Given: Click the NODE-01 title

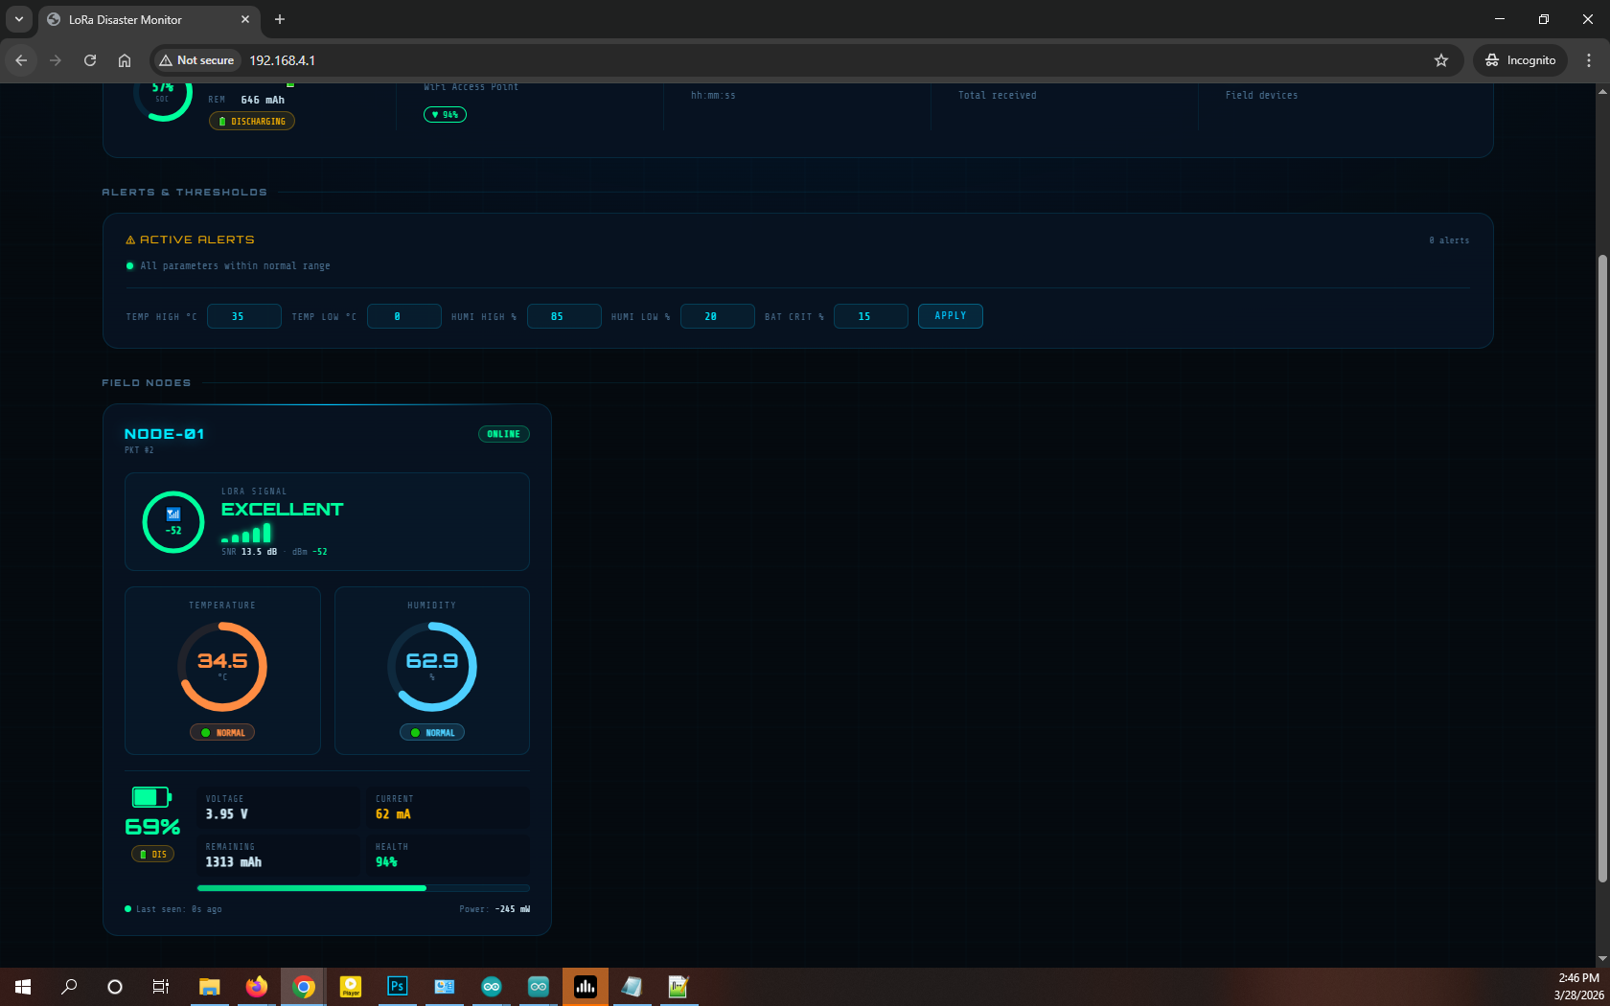Looking at the screenshot, I should [164, 434].
